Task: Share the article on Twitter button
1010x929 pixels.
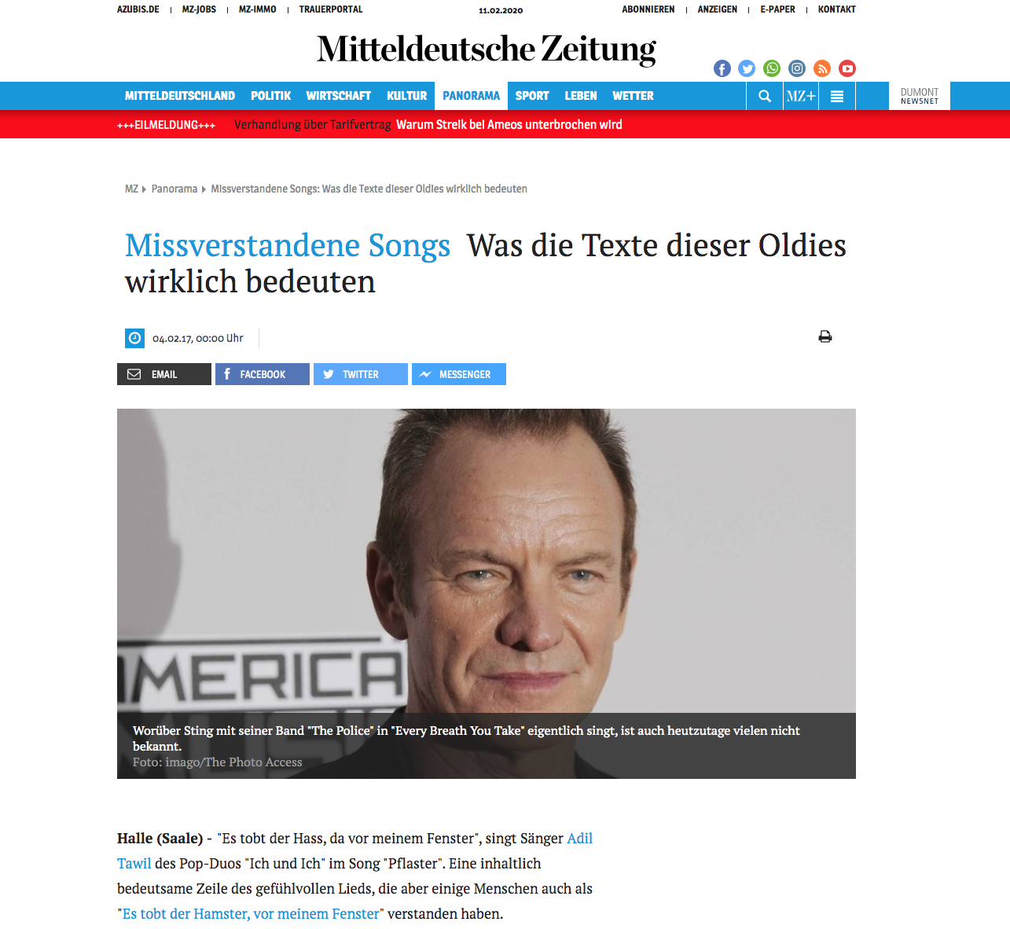Action: pos(361,374)
